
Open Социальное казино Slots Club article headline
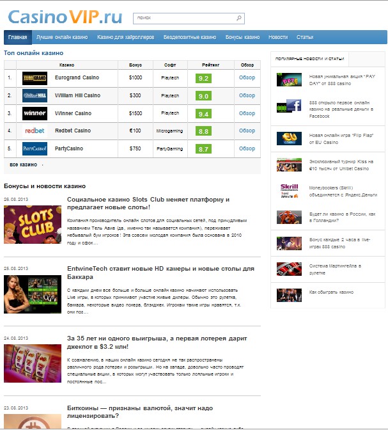coord(148,203)
